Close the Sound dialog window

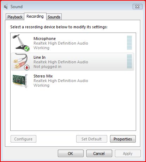[x=138, y=7]
